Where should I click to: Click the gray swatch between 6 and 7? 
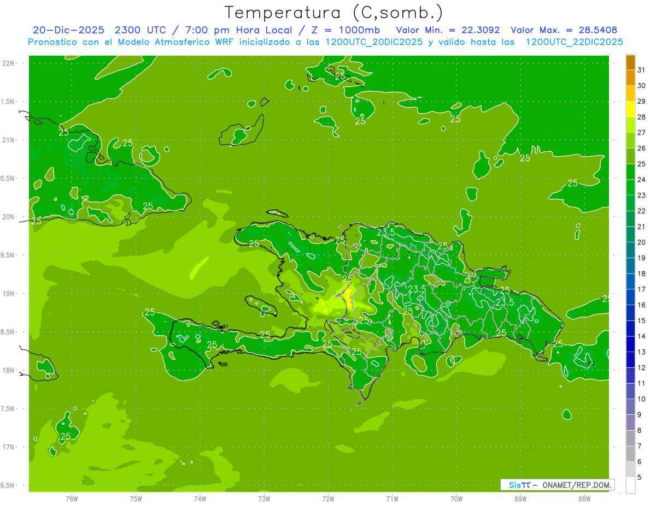point(630,454)
